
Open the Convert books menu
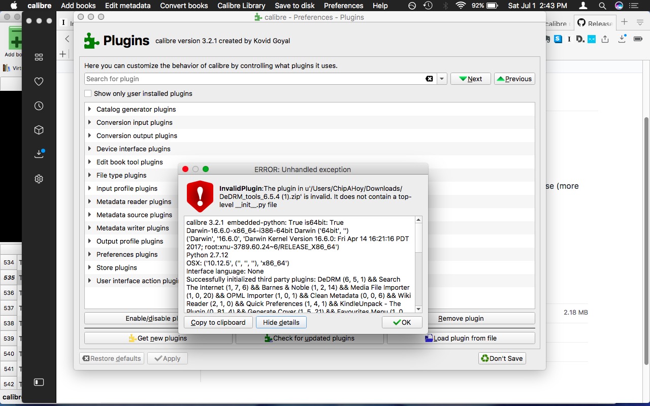(184, 6)
